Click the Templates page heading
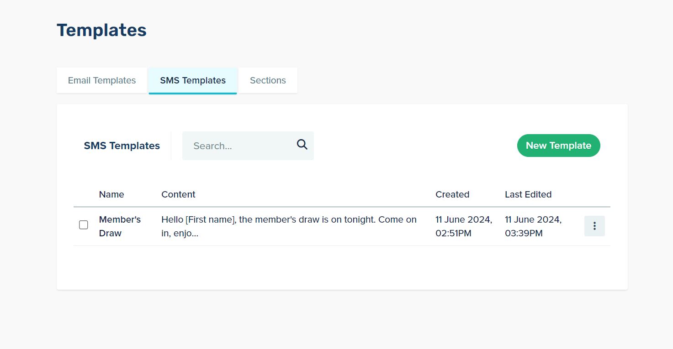The width and height of the screenshot is (673, 349). click(101, 30)
